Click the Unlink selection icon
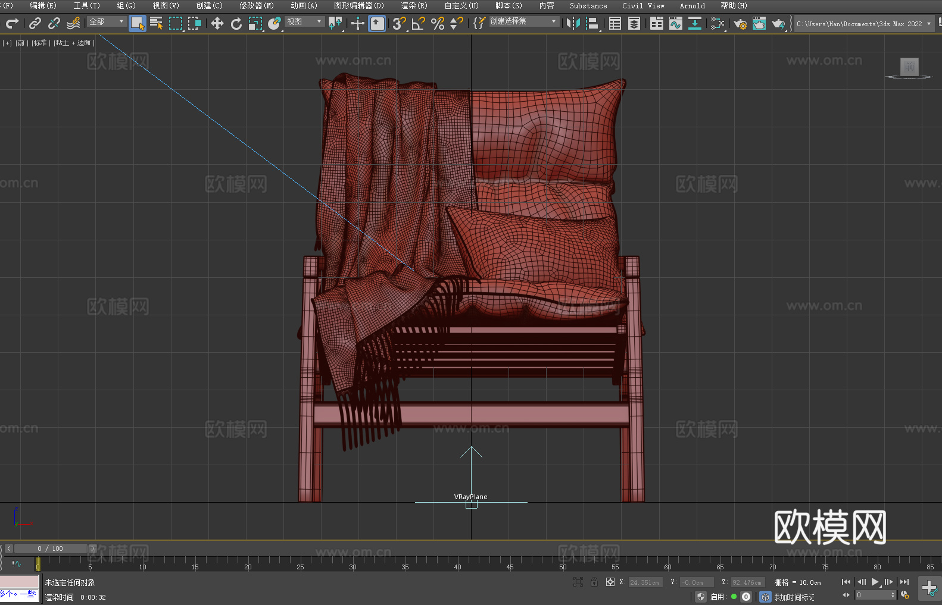Image resolution: width=942 pixels, height=605 pixels. (x=54, y=23)
